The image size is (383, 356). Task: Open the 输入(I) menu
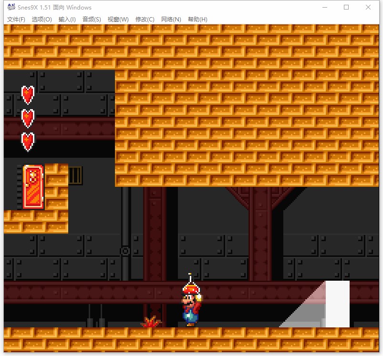[67, 19]
